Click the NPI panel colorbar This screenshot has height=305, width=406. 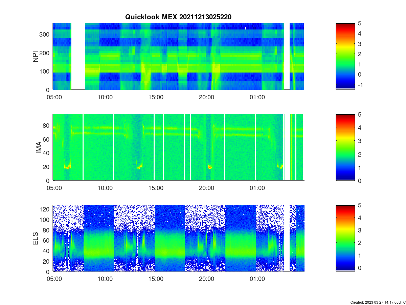[345, 56]
